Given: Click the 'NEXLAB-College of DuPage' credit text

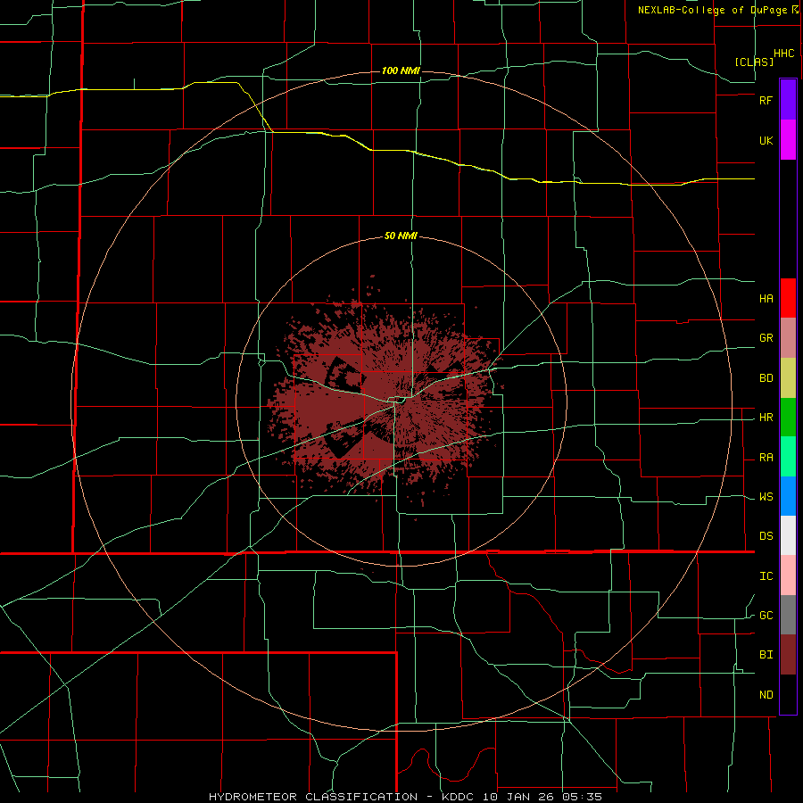Looking at the screenshot, I should [x=712, y=10].
